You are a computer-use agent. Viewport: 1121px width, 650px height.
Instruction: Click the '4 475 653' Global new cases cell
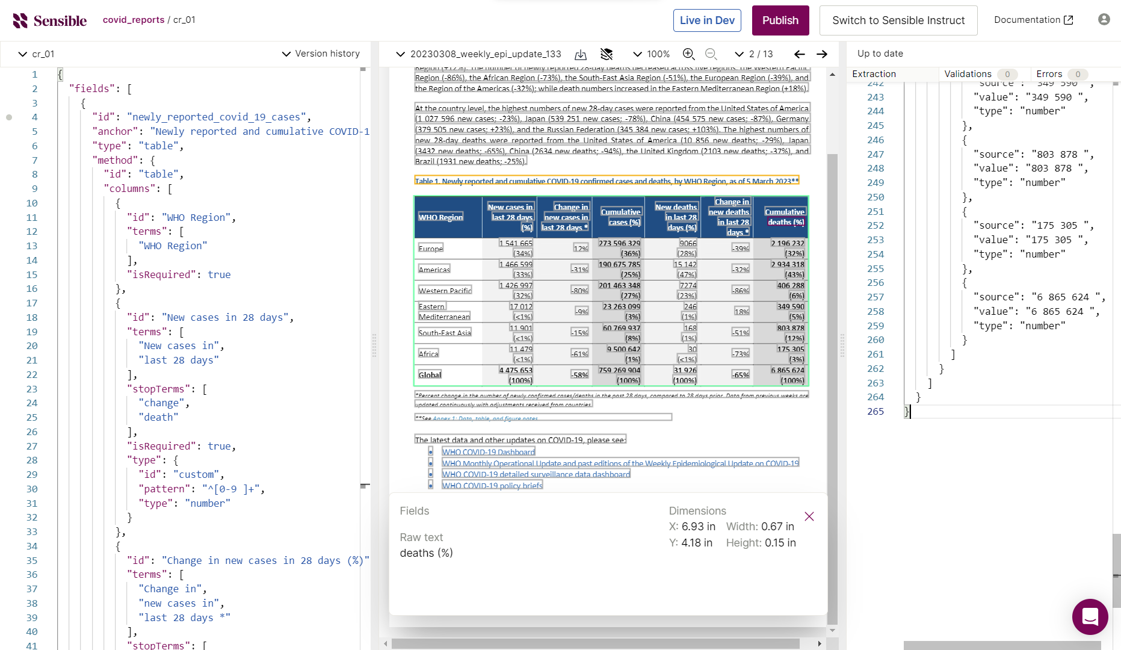pyautogui.click(x=516, y=370)
